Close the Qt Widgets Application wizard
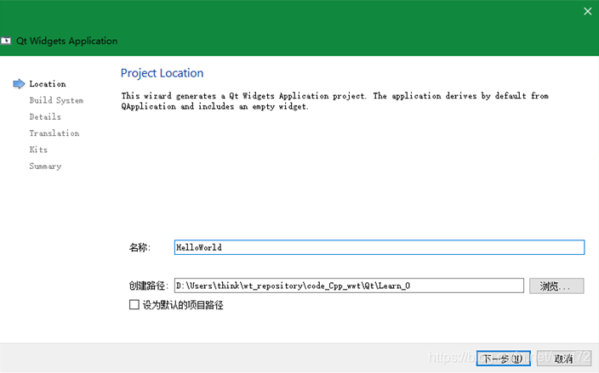This screenshot has width=599, height=373. click(587, 11)
